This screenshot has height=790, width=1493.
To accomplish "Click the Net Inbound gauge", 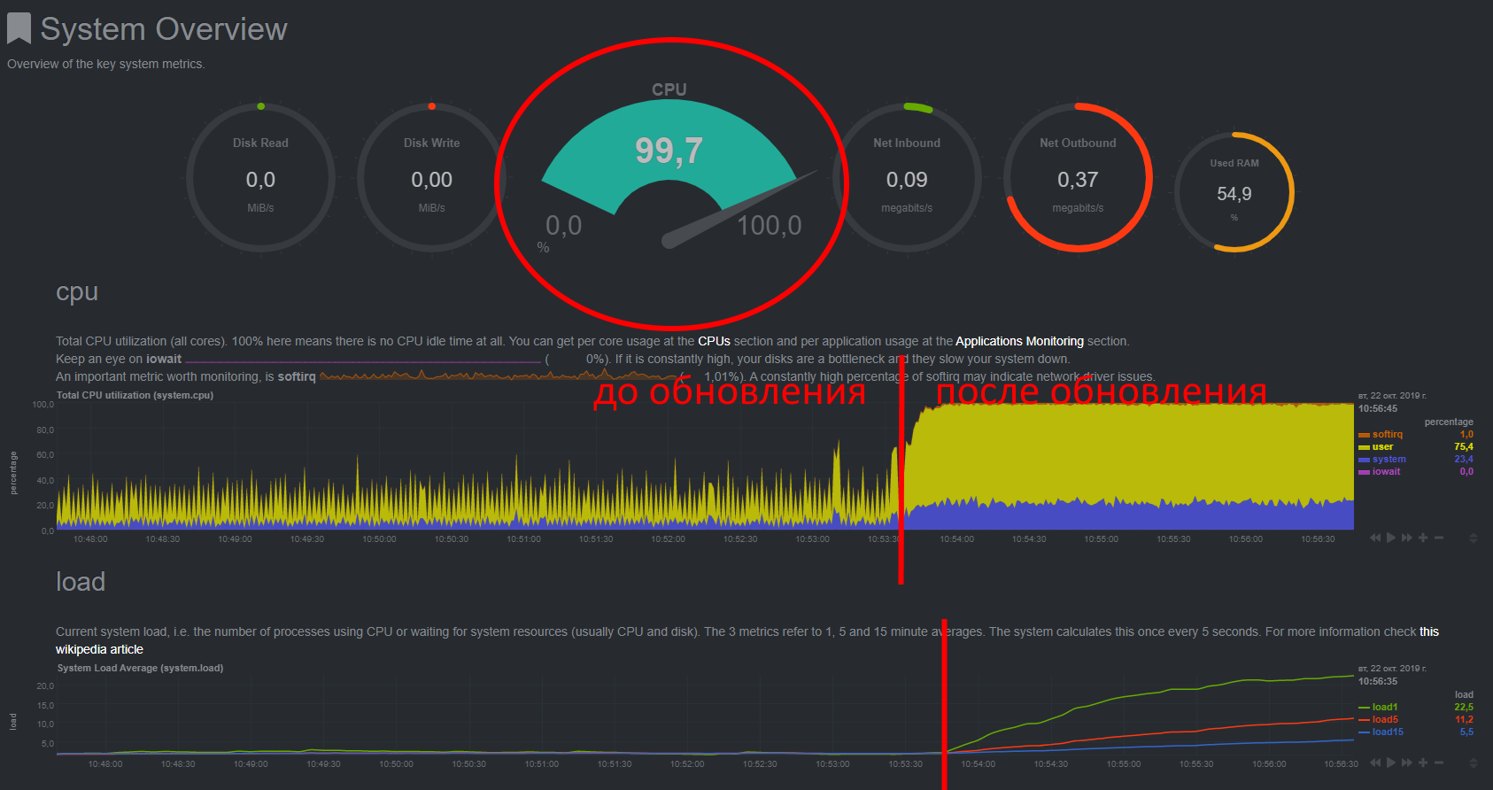I will [907, 177].
